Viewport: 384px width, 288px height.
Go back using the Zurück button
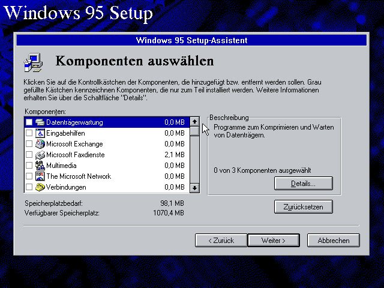point(221,240)
